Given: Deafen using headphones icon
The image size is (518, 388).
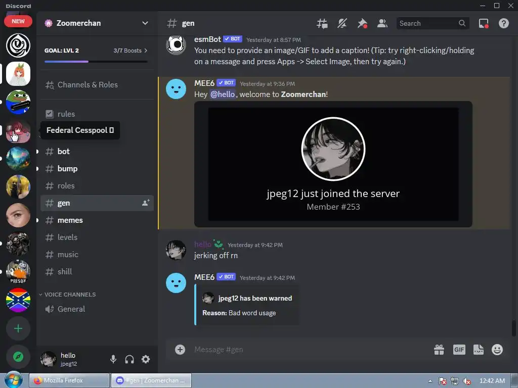Looking at the screenshot, I should click(x=129, y=359).
